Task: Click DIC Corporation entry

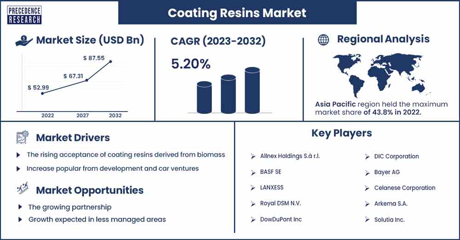Action: [397, 157]
